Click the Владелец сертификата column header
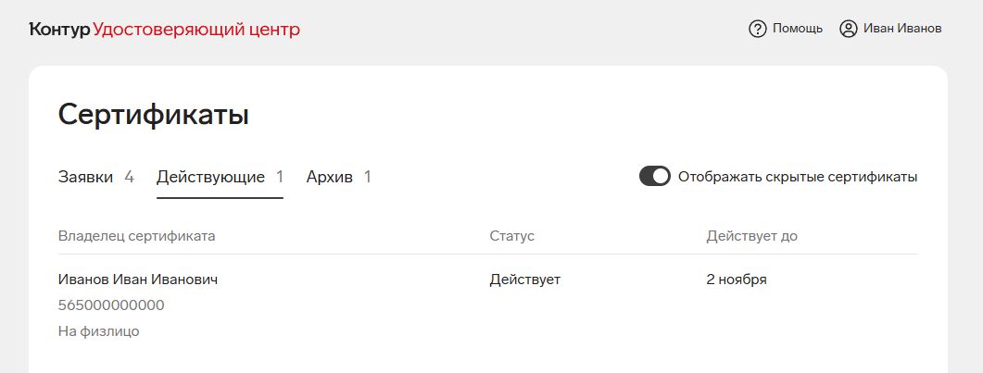Image resolution: width=983 pixels, height=373 pixels. (137, 236)
